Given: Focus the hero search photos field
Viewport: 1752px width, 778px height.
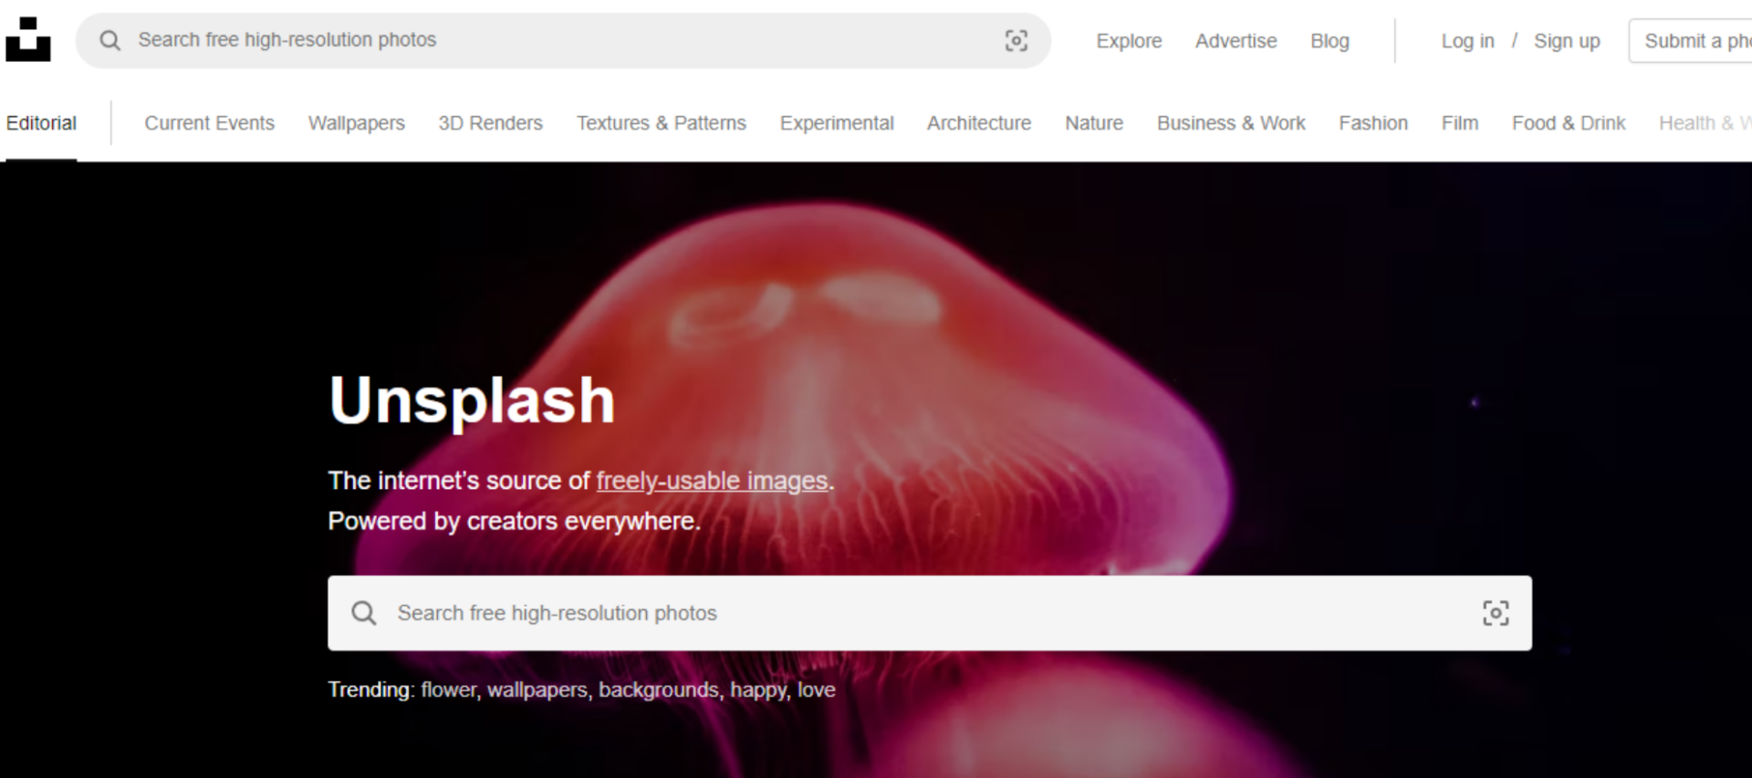Looking at the screenshot, I should pyautogui.click(x=930, y=613).
